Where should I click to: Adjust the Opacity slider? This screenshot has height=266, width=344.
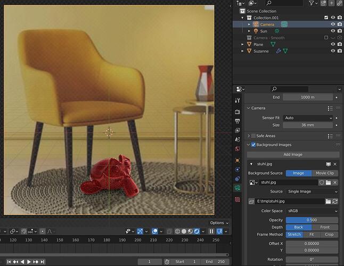(312, 220)
